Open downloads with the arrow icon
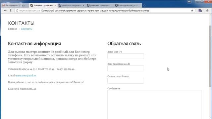Image resolution: width=212 pixels, height=119 pixels. pos(207,11)
